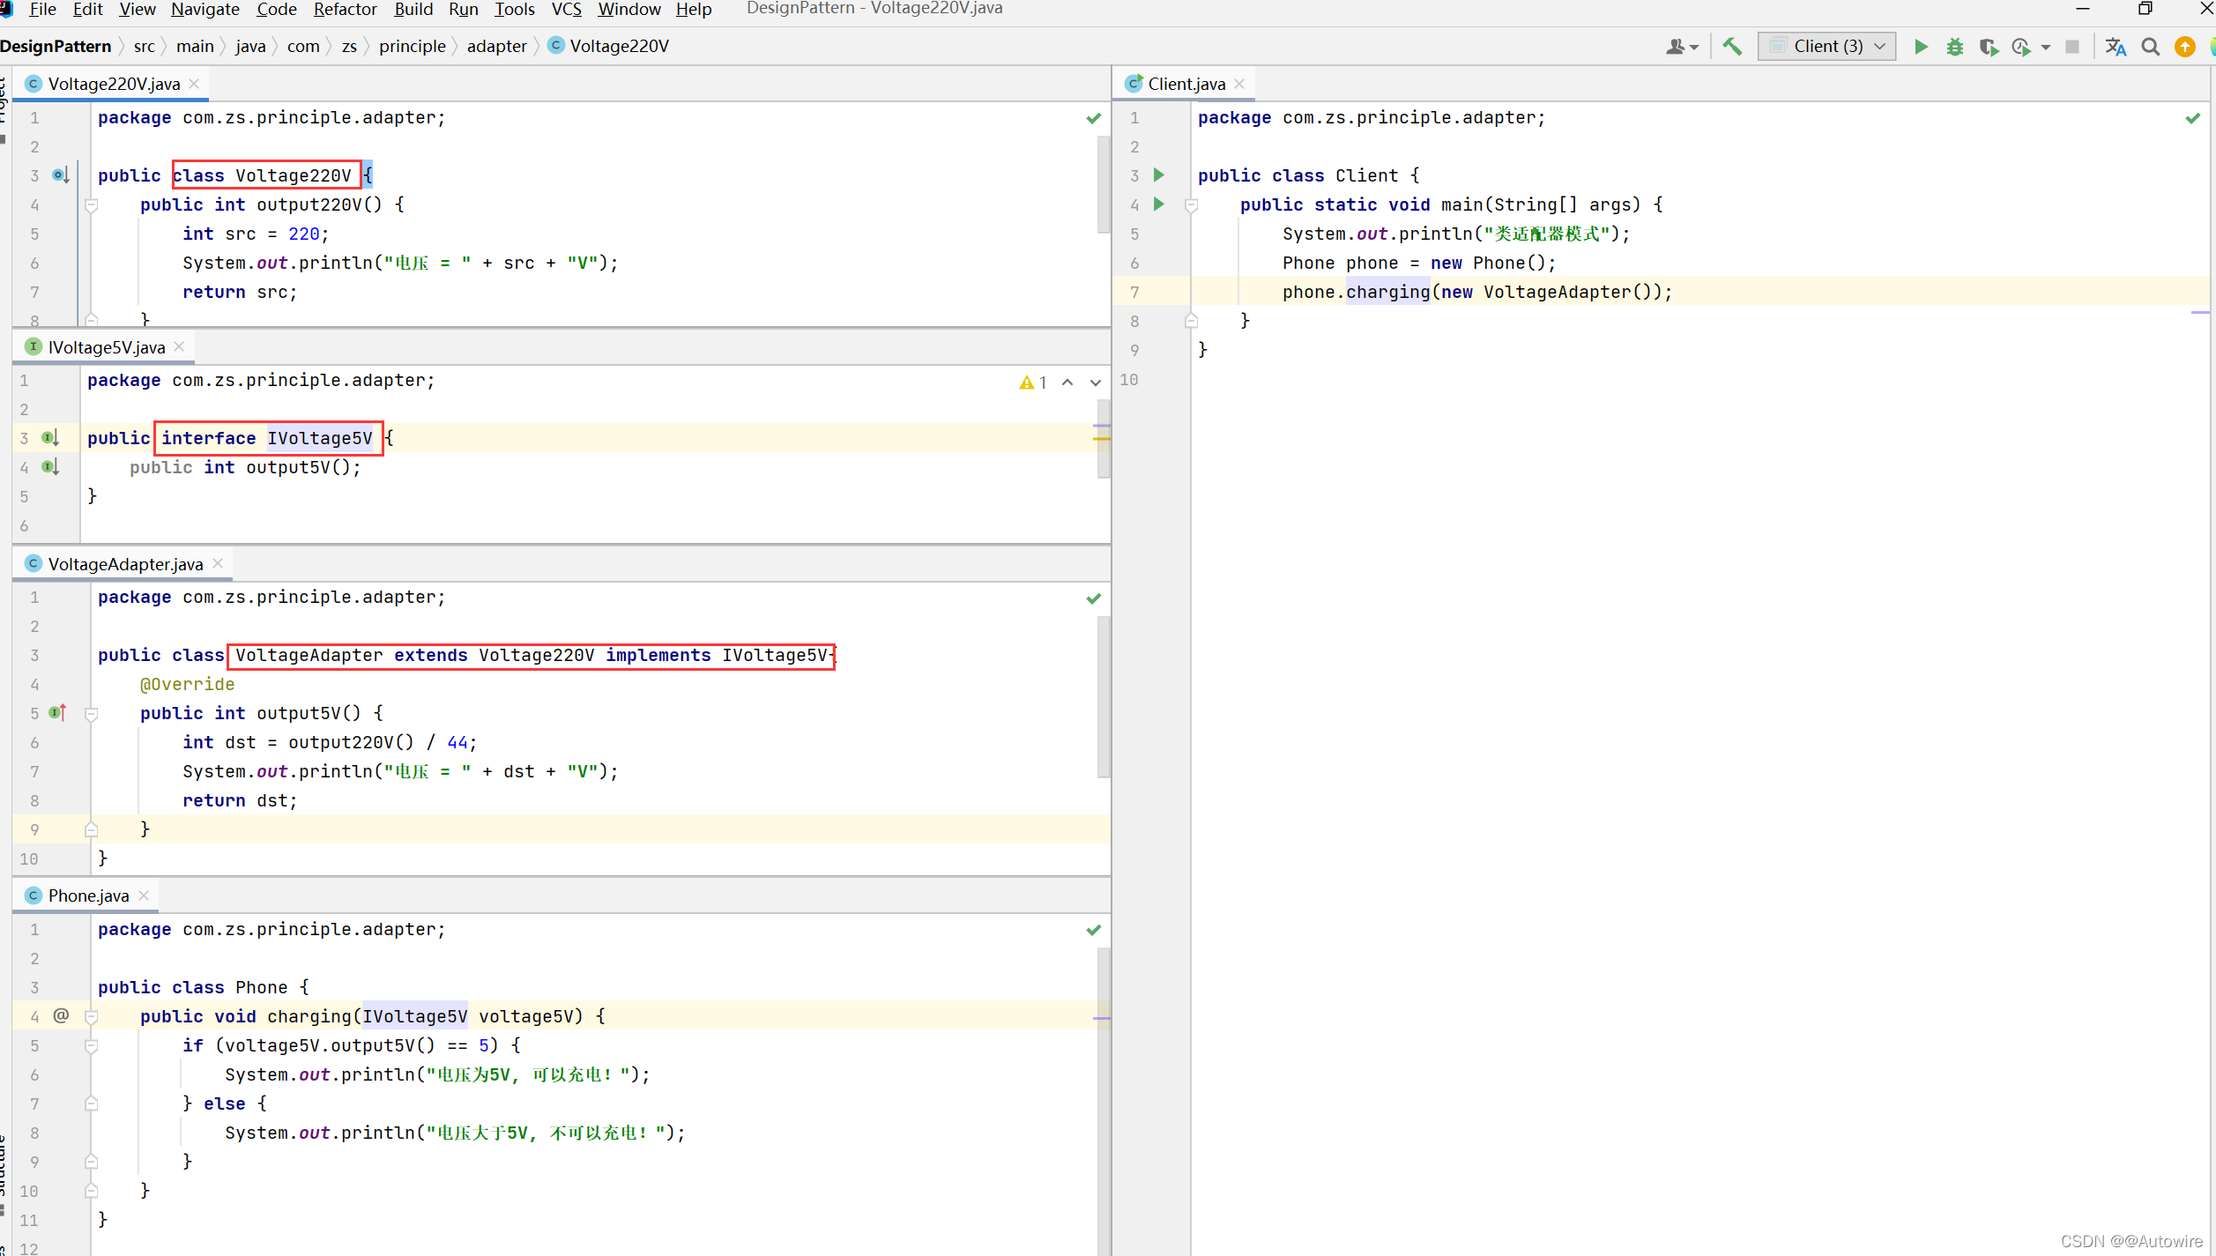The height and width of the screenshot is (1256, 2216).
Task: Click DesignPattern in the breadcrumb
Action: pyautogui.click(x=56, y=46)
